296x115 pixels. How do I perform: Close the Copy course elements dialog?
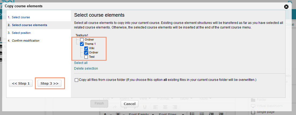[x=286, y=6]
